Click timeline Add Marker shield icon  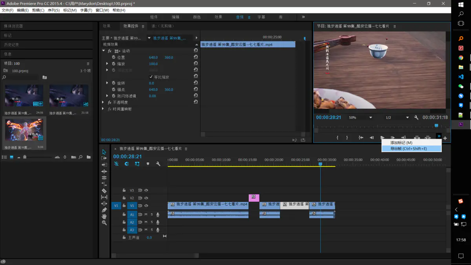point(148,164)
